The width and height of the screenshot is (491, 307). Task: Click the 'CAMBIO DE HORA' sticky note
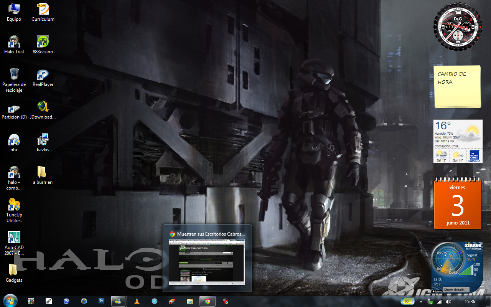pos(457,87)
